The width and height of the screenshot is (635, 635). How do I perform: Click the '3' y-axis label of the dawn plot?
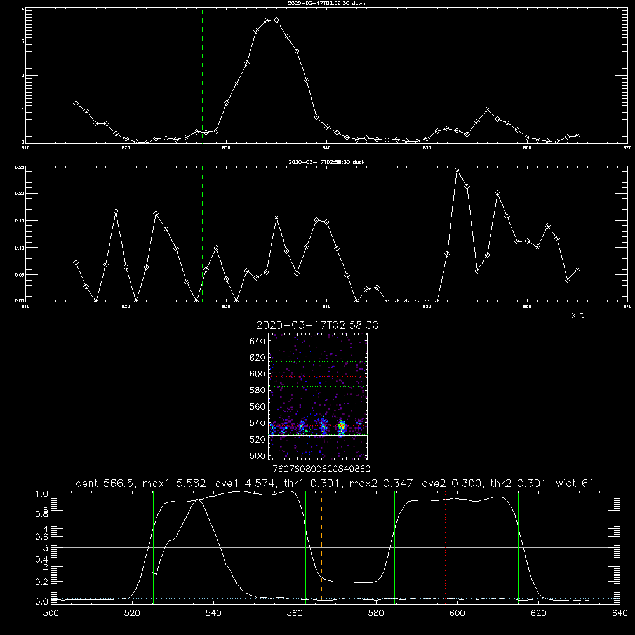coord(23,41)
